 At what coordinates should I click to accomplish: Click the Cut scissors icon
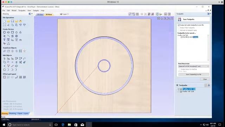8,25
